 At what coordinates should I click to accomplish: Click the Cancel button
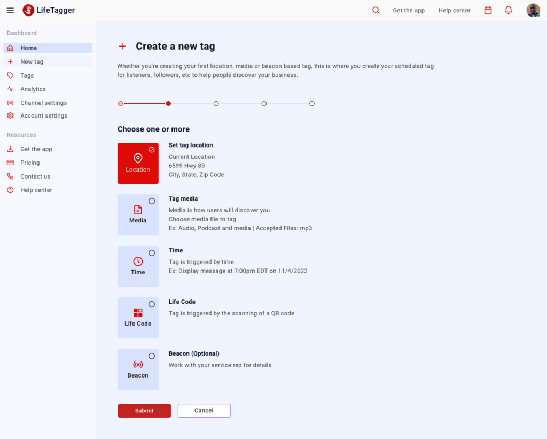[x=204, y=410]
